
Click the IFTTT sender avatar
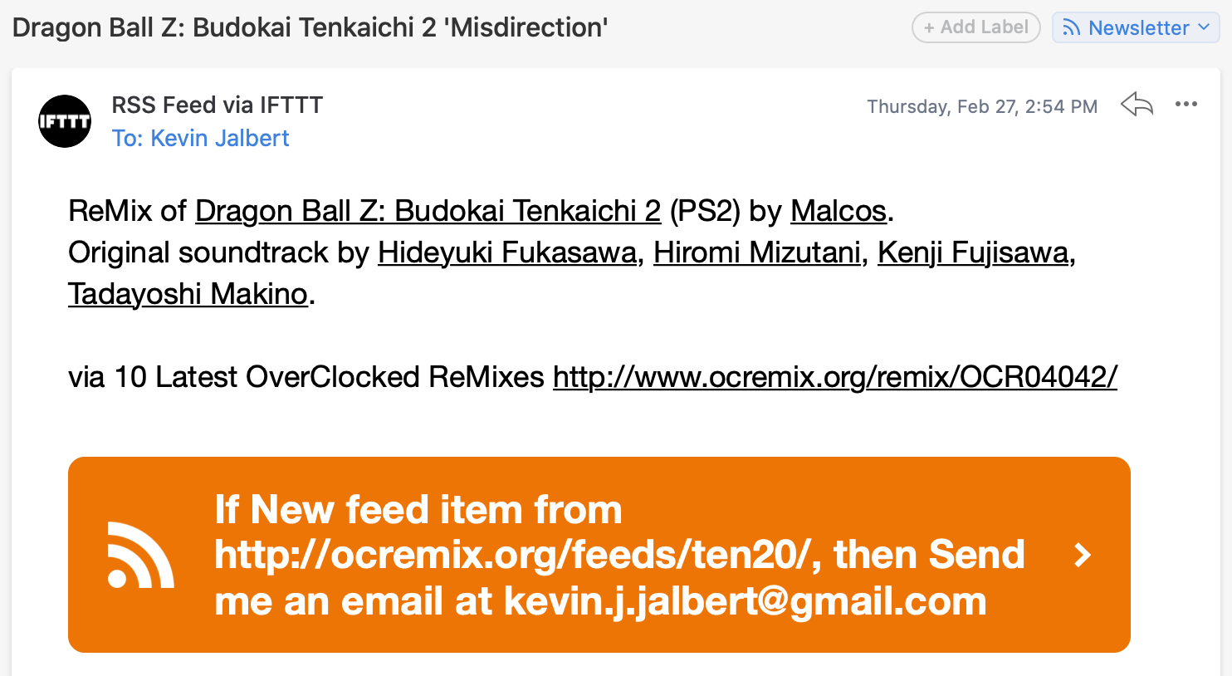click(x=65, y=121)
